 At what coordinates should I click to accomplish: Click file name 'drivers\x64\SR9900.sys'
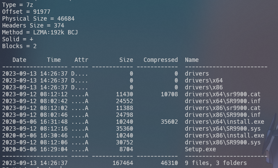(223, 129)
